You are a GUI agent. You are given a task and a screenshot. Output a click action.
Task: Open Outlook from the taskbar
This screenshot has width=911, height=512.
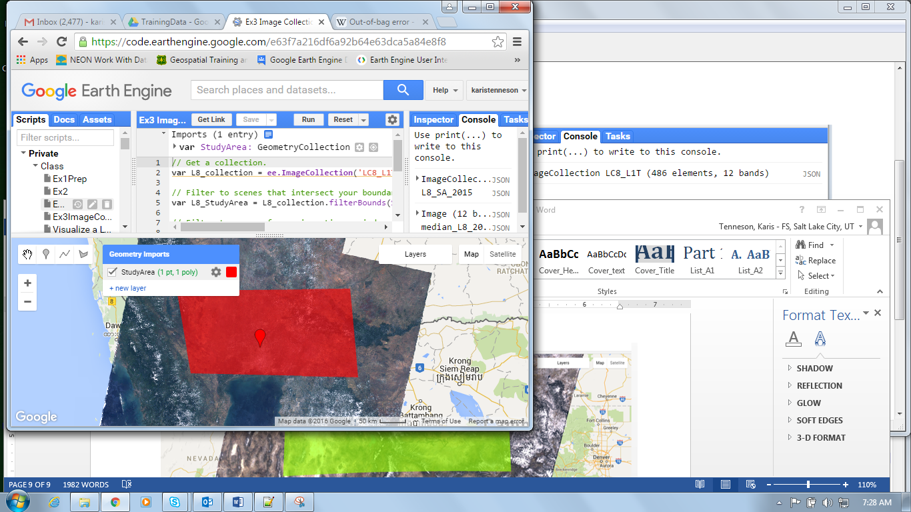pyautogui.click(x=207, y=502)
